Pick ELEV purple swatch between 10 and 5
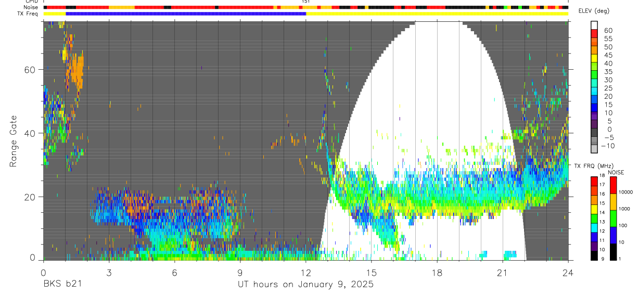This screenshot has width=639, height=295. pyautogui.click(x=594, y=117)
